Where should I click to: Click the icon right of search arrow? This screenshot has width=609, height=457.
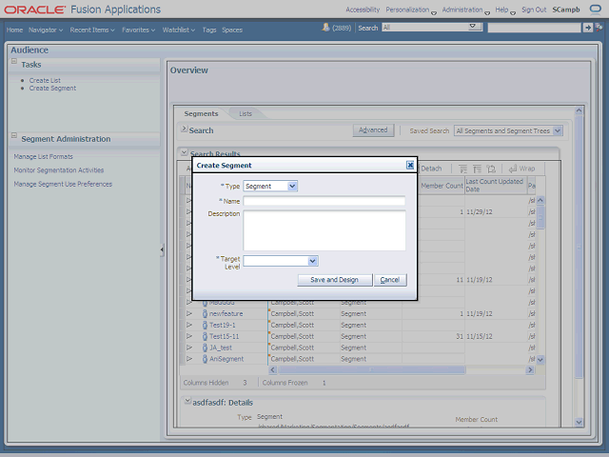(x=599, y=28)
